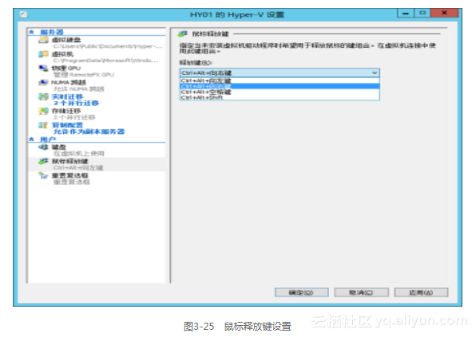
Task: Click the 鼠标释放键 icon in tree
Action: coord(43,162)
